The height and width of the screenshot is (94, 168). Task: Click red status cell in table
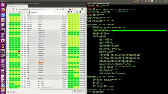pos(19,51)
